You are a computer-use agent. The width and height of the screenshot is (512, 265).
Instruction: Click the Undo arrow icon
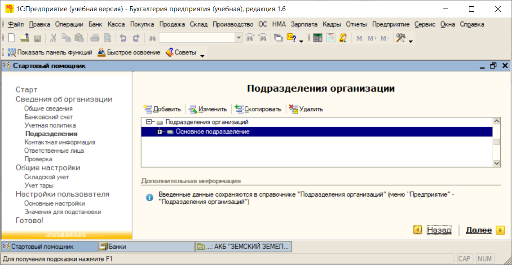(123, 38)
